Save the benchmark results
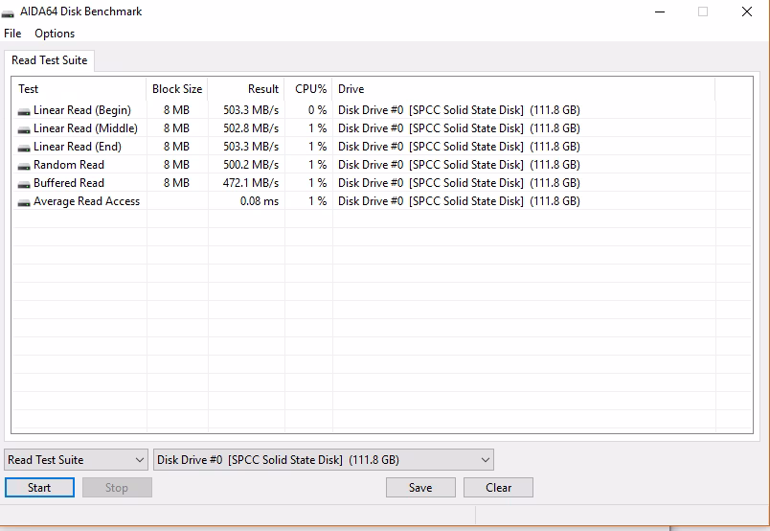 coord(420,488)
